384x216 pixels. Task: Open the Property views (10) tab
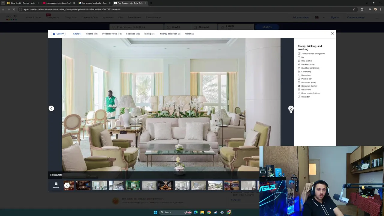pyautogui.click(x=112, y=34)
